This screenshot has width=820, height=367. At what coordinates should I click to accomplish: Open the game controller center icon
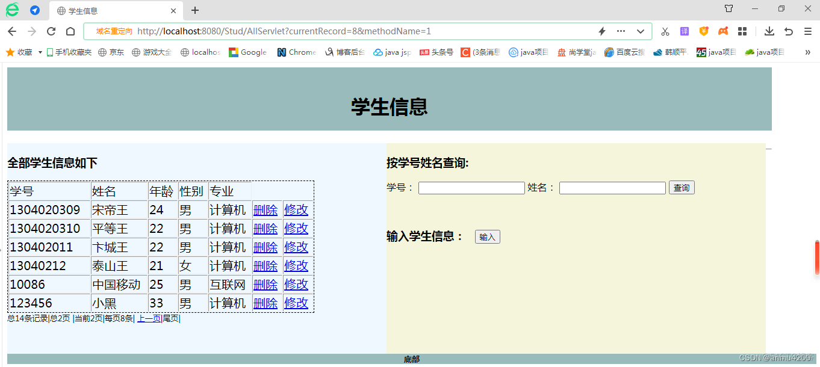point(722,31)
